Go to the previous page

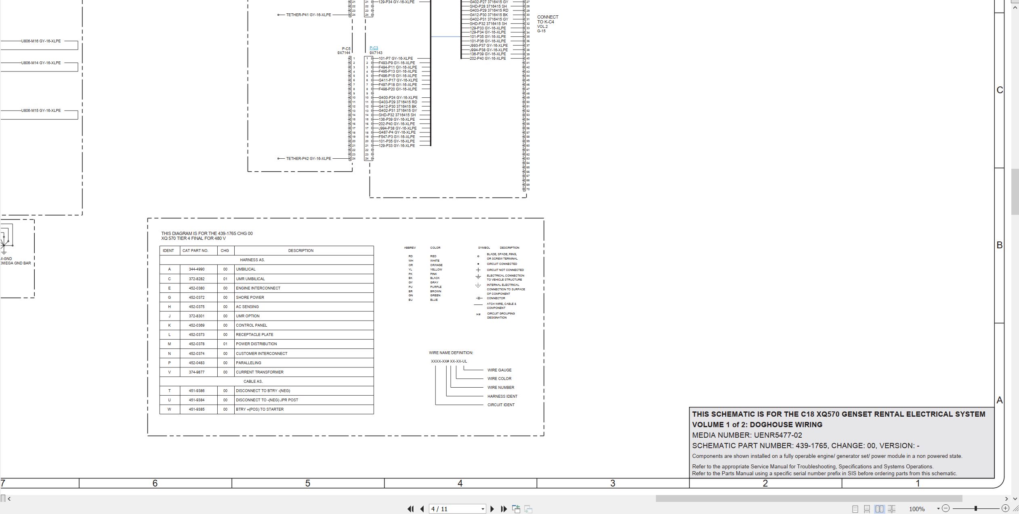pyautogui.click(x=422, y=509)
